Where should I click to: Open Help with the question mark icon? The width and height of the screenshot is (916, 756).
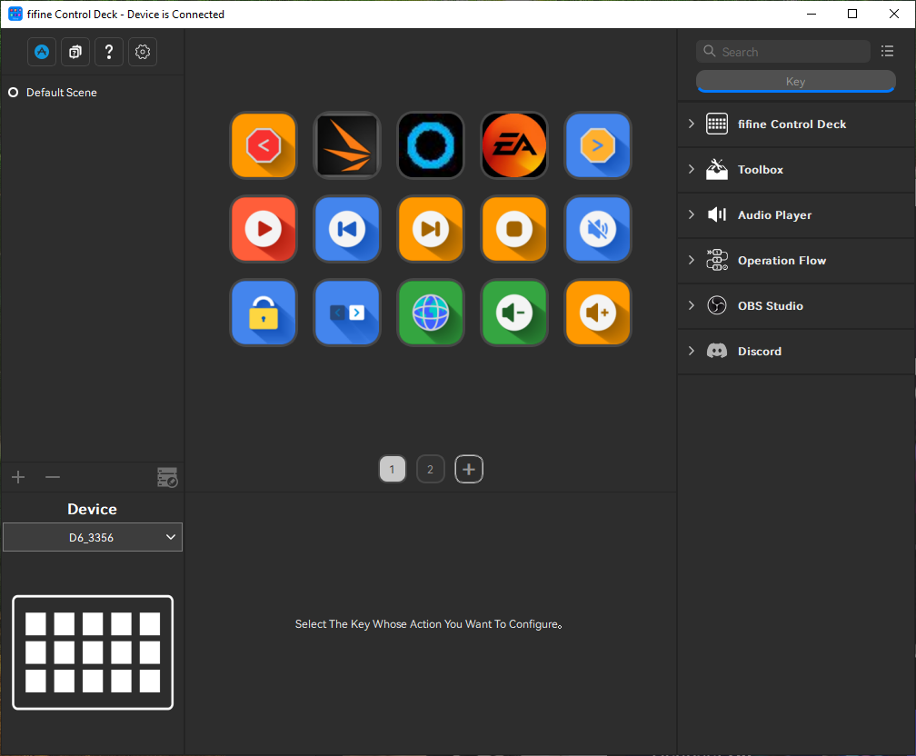pyautogui.click(x=109, y=52)
